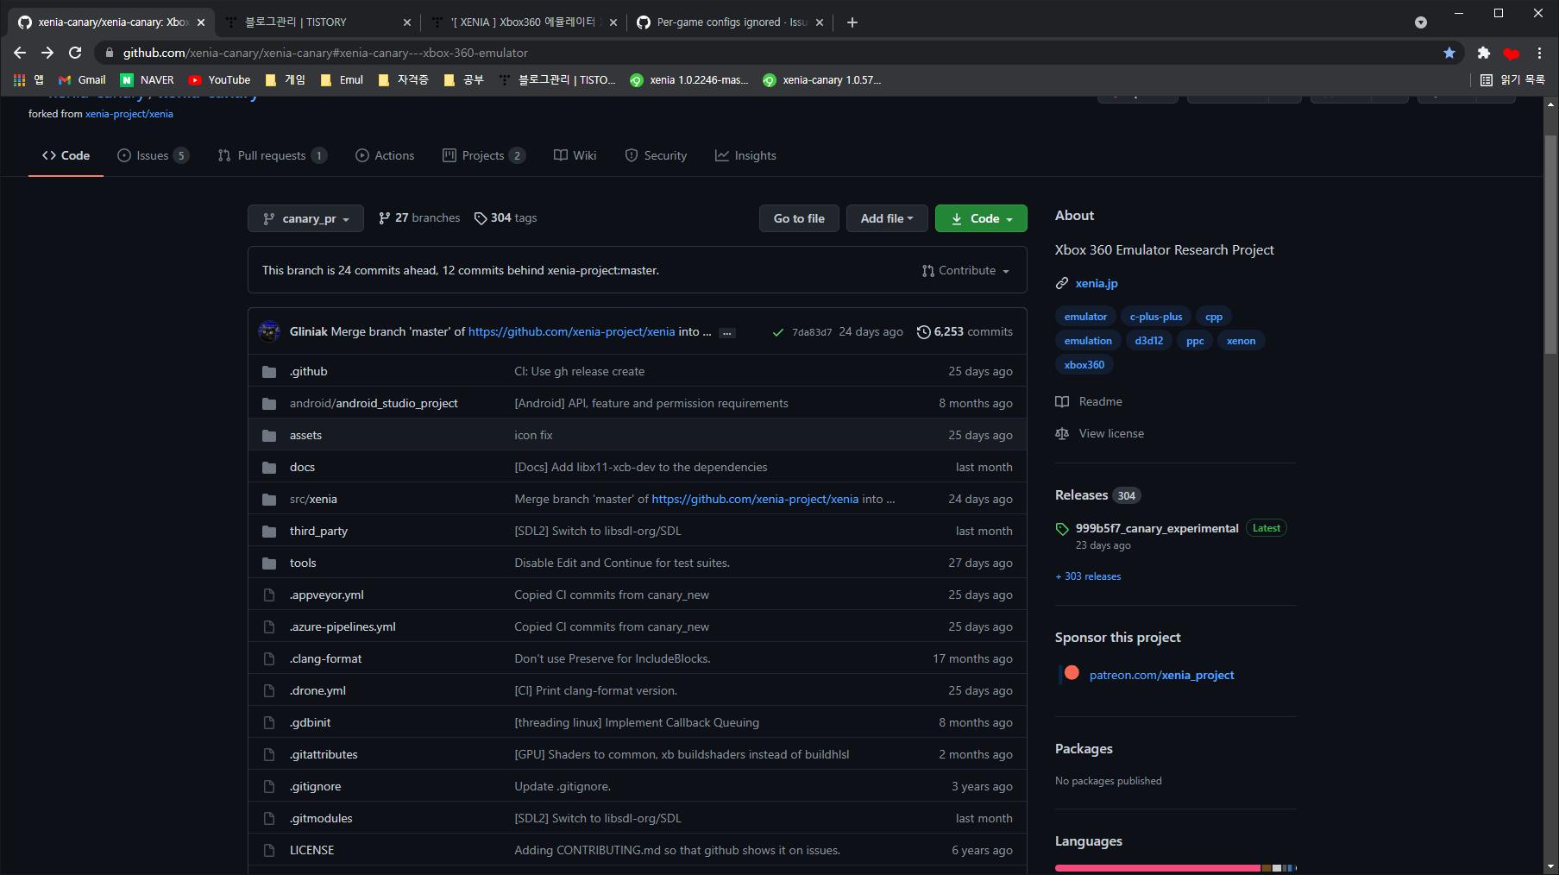The image size is (1559, 875).
Task: Switch to Issues tab
Action: coord(153,155)
